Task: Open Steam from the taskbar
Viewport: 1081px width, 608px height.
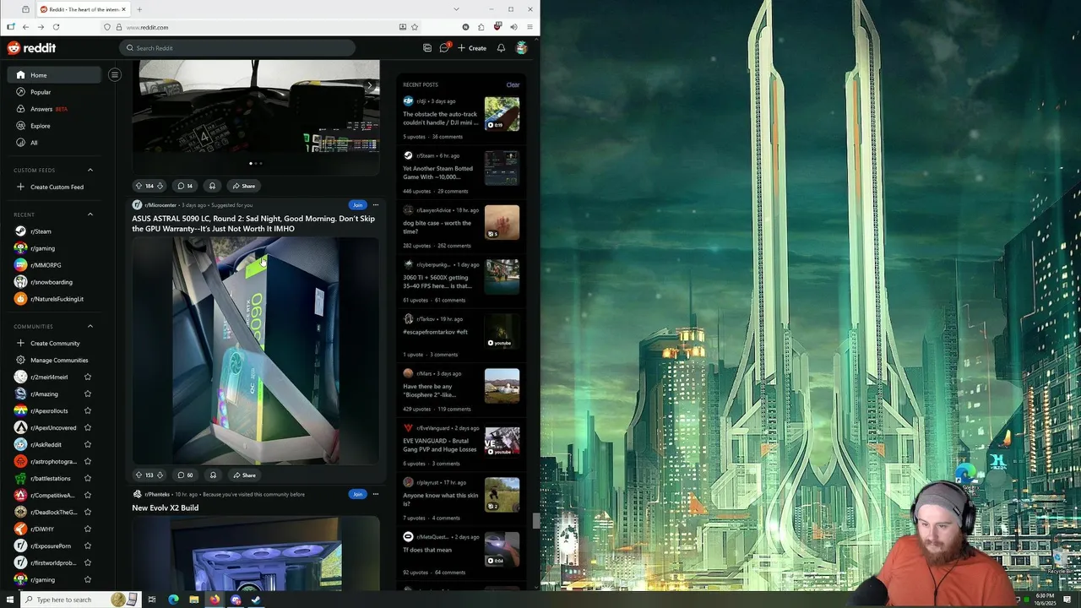Action: tap(256, 600)
